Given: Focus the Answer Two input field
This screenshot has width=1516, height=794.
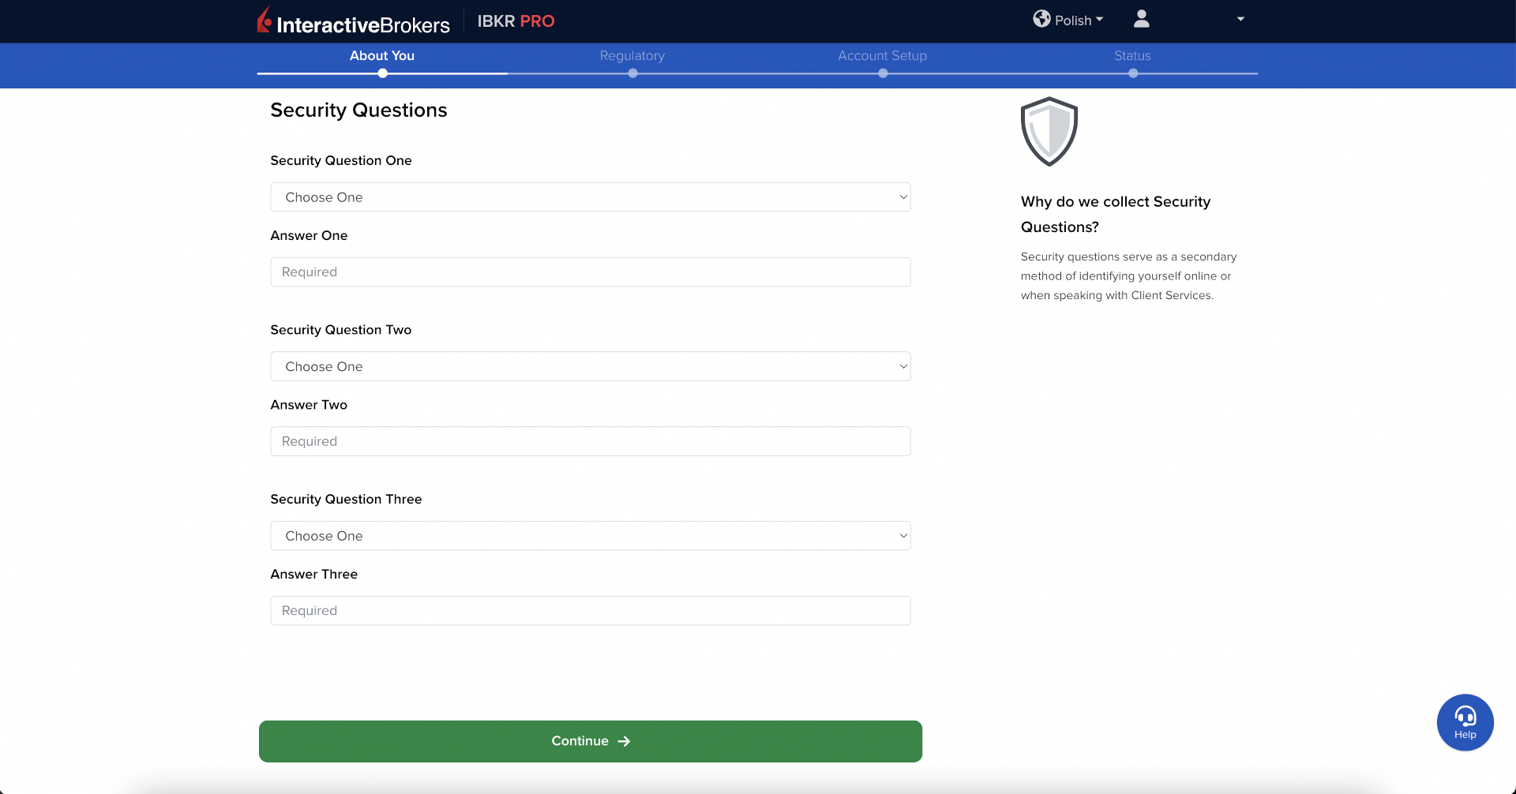Looking at the screenshot, I should [x=590, y=441].
